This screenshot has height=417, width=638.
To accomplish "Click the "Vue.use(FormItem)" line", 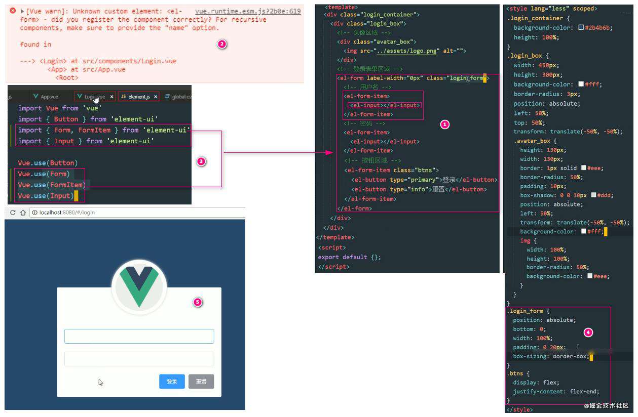I will coord(52,185).
